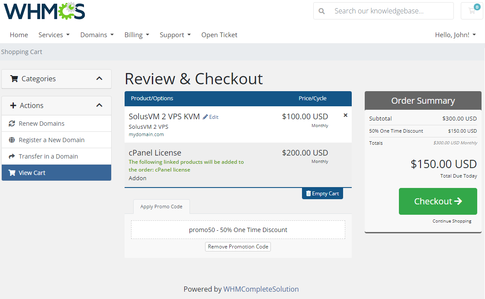Collapse the Categories panel
Viewport: 485px width, 299px height.
(x=99, y=79)
